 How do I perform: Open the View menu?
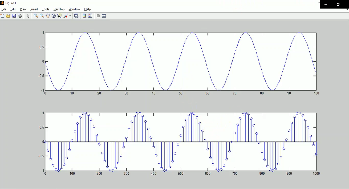pyautogui.click(x=23, y=9)
